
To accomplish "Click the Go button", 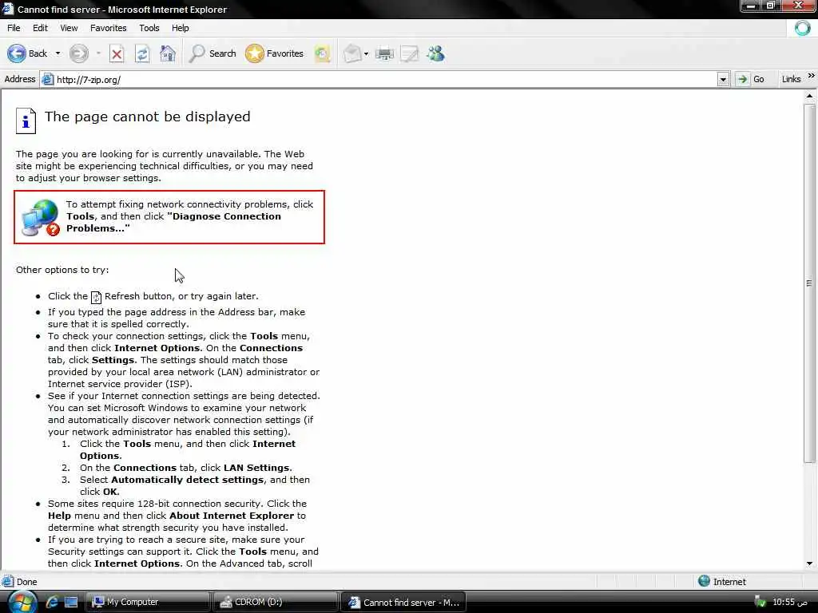I will coord(750,79).
